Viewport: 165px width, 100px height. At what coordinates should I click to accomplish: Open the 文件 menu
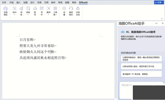pyautogui.click(x=4, y=2)
